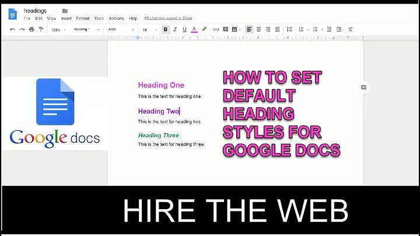The image size is (420, 236).
Task: Click the Docs home icon
Action: point(12,14)
